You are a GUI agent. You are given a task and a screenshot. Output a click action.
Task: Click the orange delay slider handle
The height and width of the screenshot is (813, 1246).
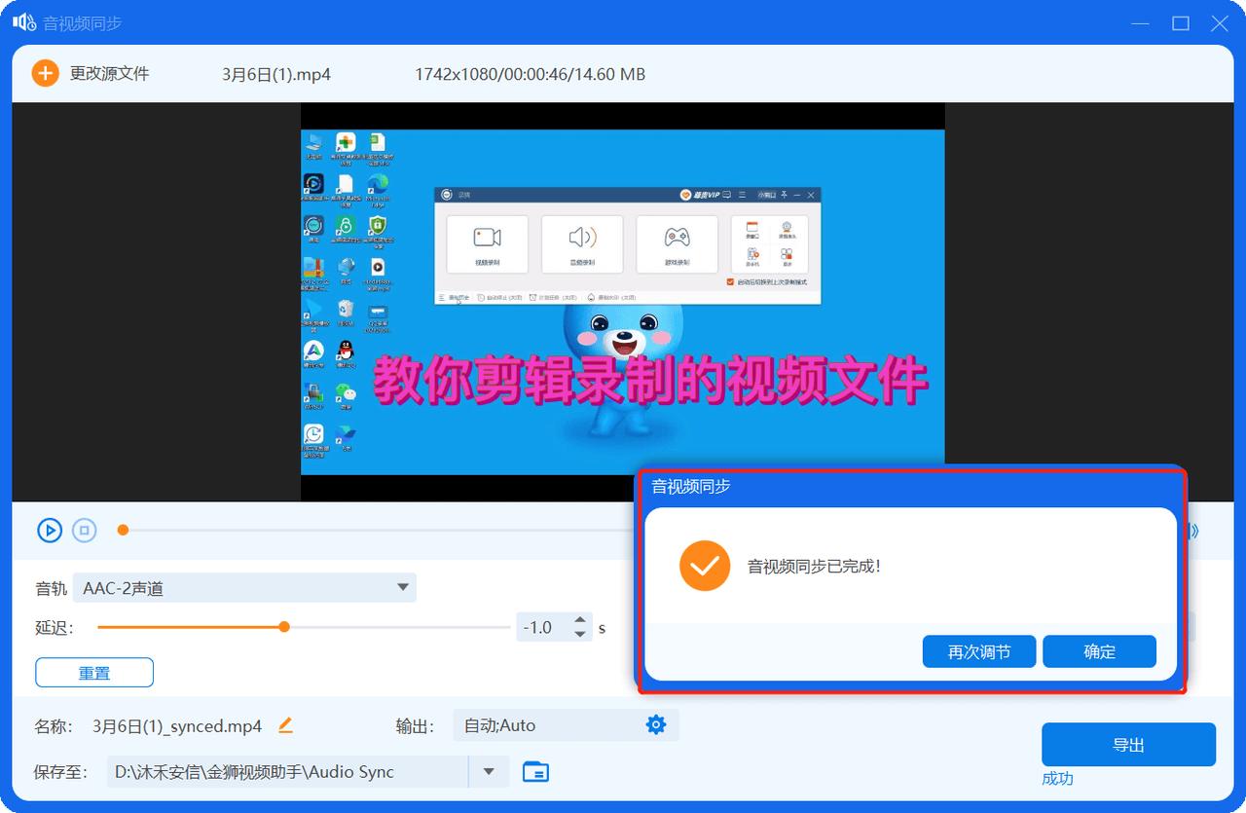(283, 626)
